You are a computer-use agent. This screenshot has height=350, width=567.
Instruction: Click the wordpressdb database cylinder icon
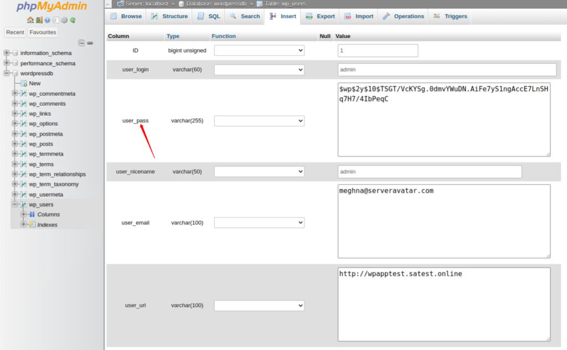tap(15, 73)
